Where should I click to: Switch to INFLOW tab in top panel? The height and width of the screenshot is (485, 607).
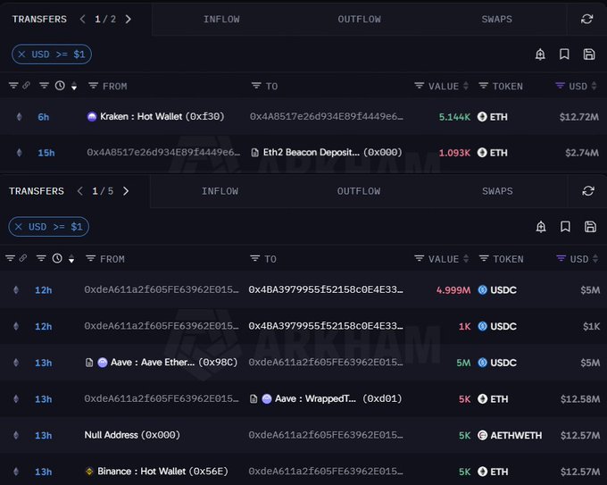(221, 19)
